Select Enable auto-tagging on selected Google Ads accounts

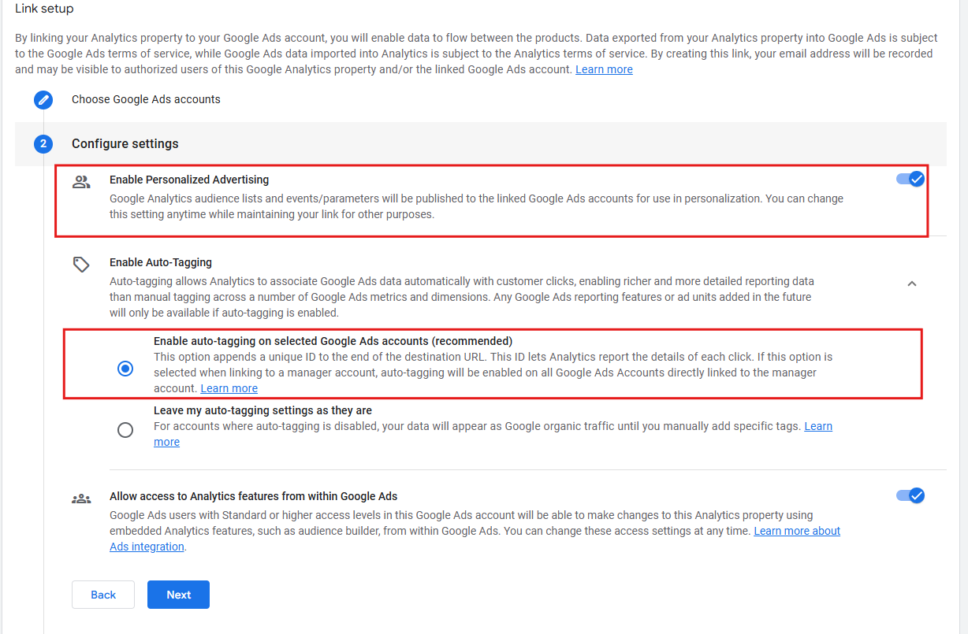click(125, 369)
